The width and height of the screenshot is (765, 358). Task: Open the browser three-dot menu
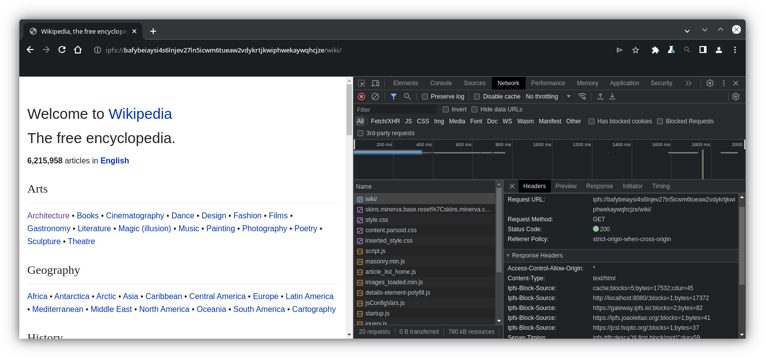(735, 50)
